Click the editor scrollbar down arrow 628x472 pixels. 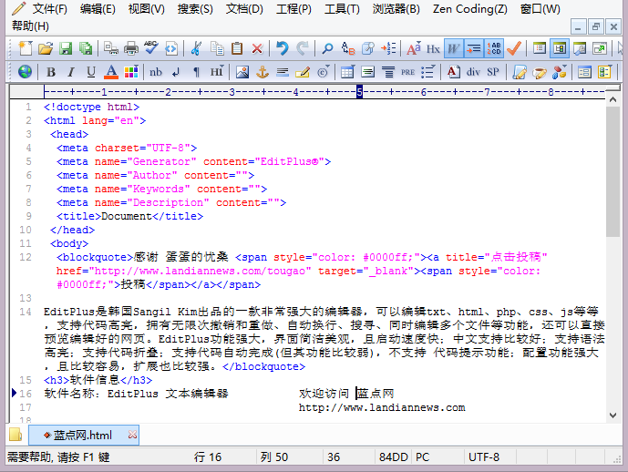[613, 416]
